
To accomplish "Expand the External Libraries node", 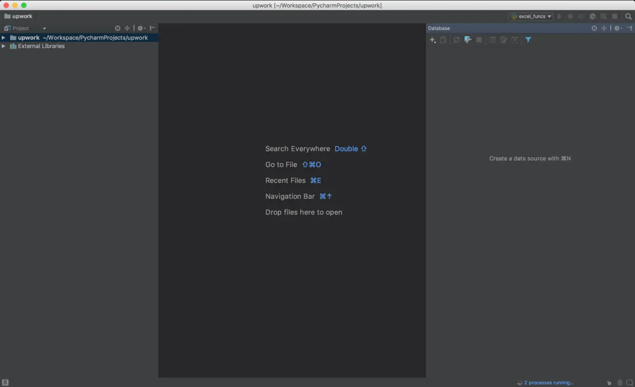I will pyautogui.click(x=4, y=46).
